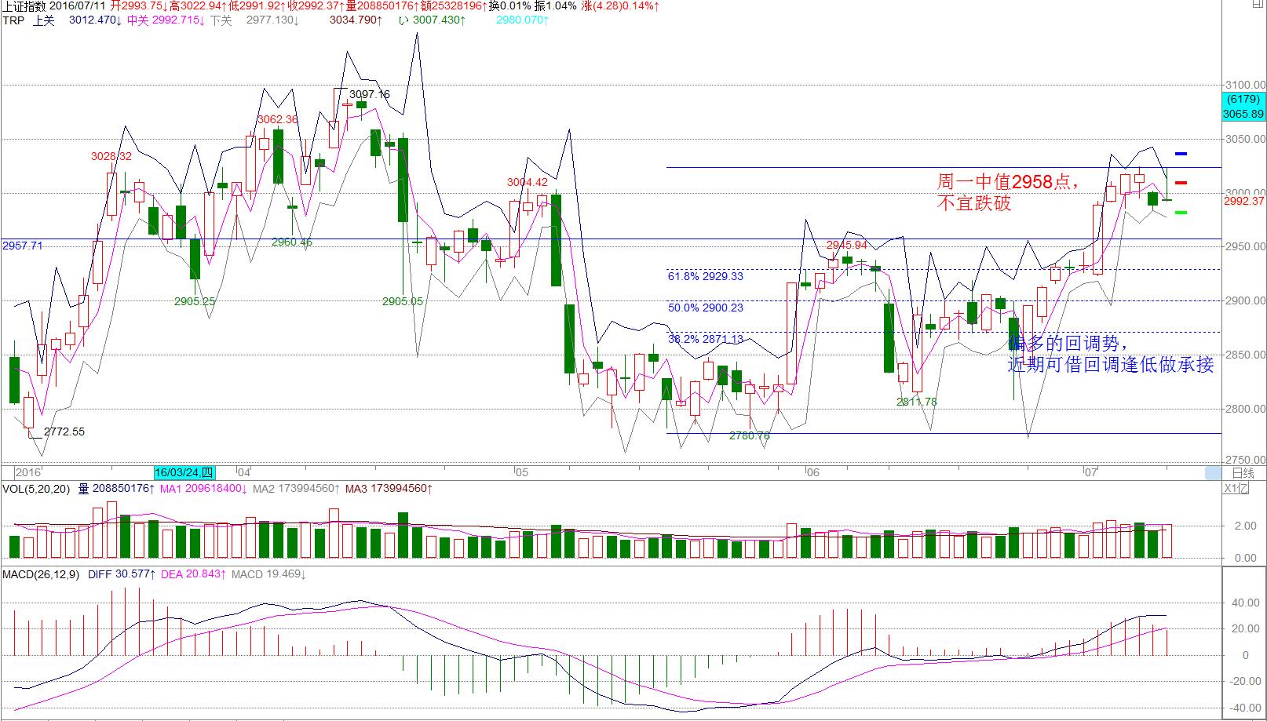Image resolution: width=1267 pixels, height=721 pixels.
Task: Click the MACD(26,12,9) indicator label
Action: pyautogui.click(x=41, y=574)
